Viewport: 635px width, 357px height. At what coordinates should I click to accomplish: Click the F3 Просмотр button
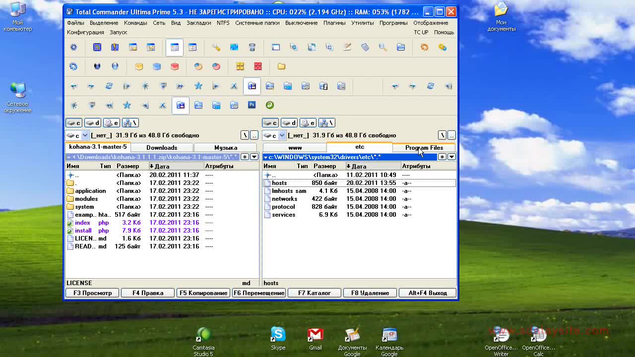click(x=93, y=293)
